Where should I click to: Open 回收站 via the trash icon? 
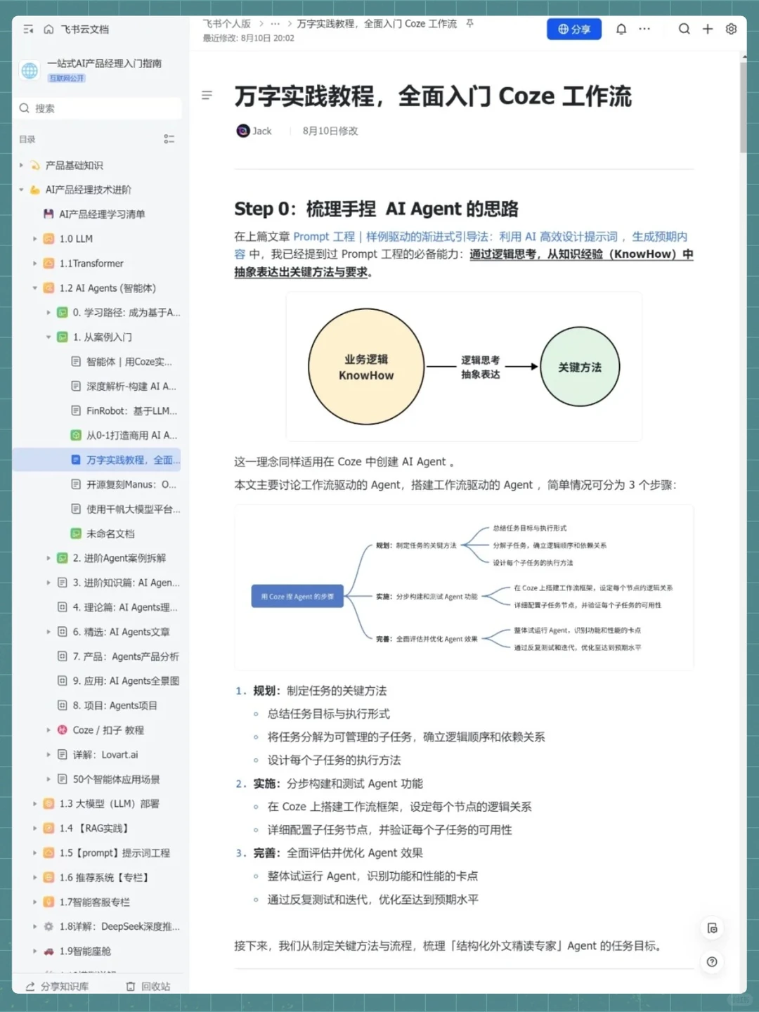131,986
